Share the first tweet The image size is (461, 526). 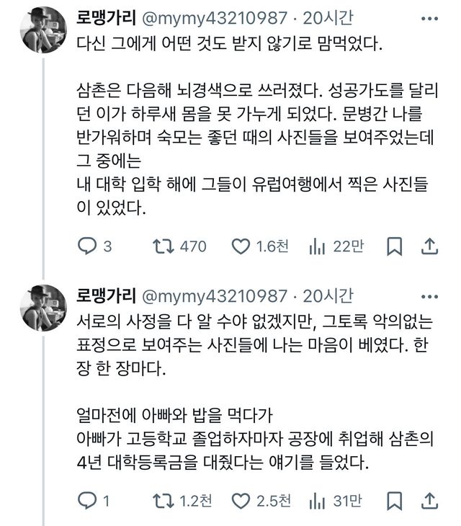pyautogui.click(x=429, y=246)
